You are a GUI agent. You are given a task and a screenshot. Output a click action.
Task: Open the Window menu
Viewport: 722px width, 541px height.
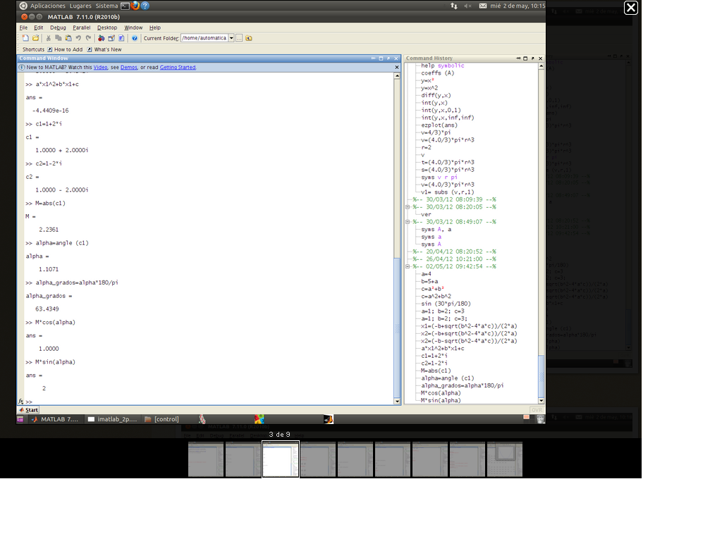click(133, 27)
